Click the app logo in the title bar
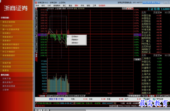170x111 pixels. click(36, 3)
